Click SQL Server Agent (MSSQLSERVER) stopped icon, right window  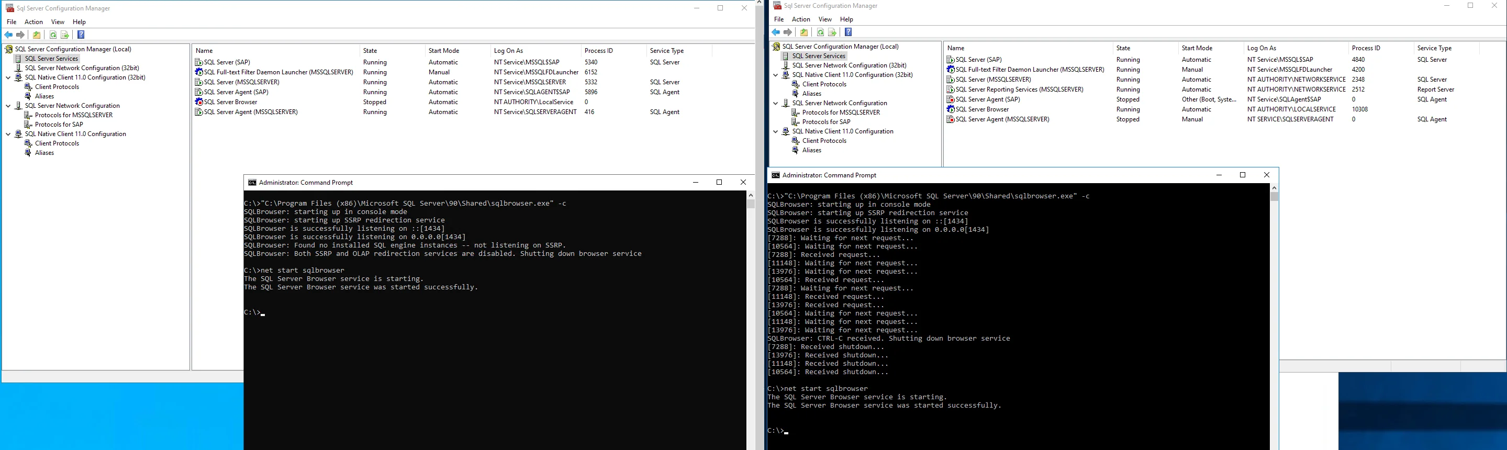click(951, 119)
